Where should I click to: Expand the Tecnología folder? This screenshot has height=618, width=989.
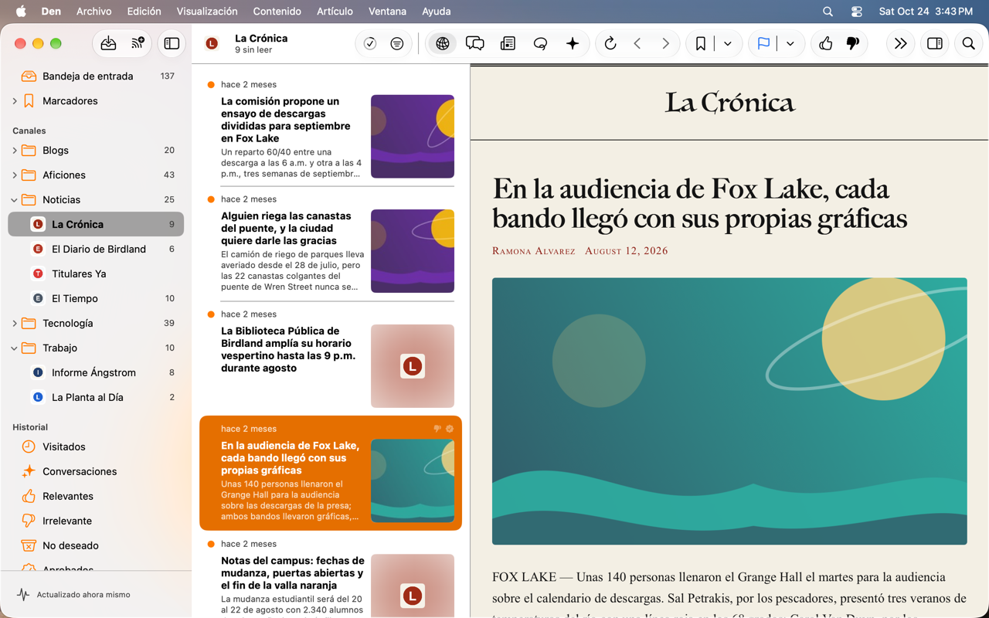tap(15, 324)
